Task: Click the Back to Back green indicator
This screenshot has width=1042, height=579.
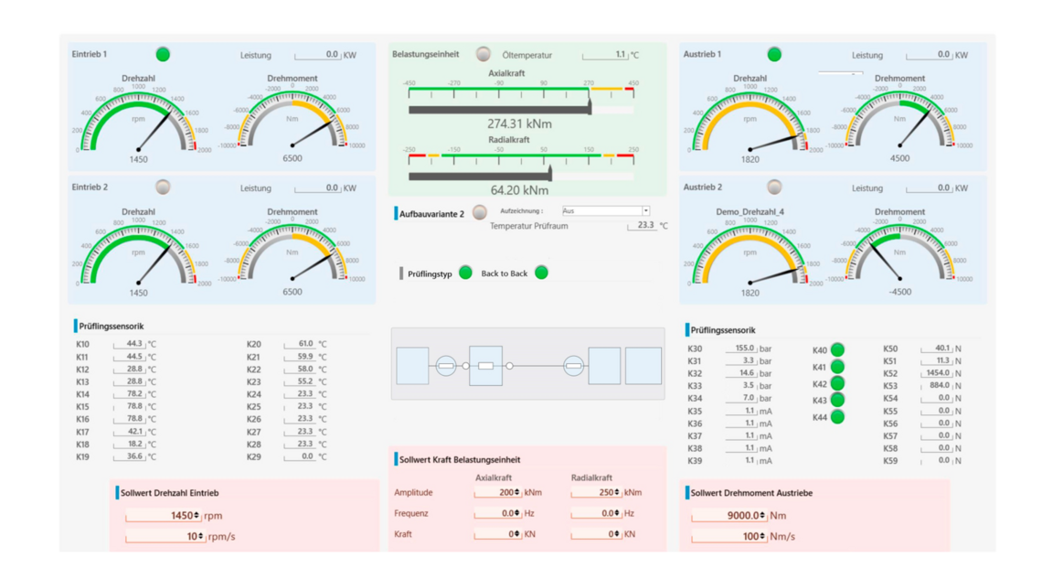Action: 539,272
